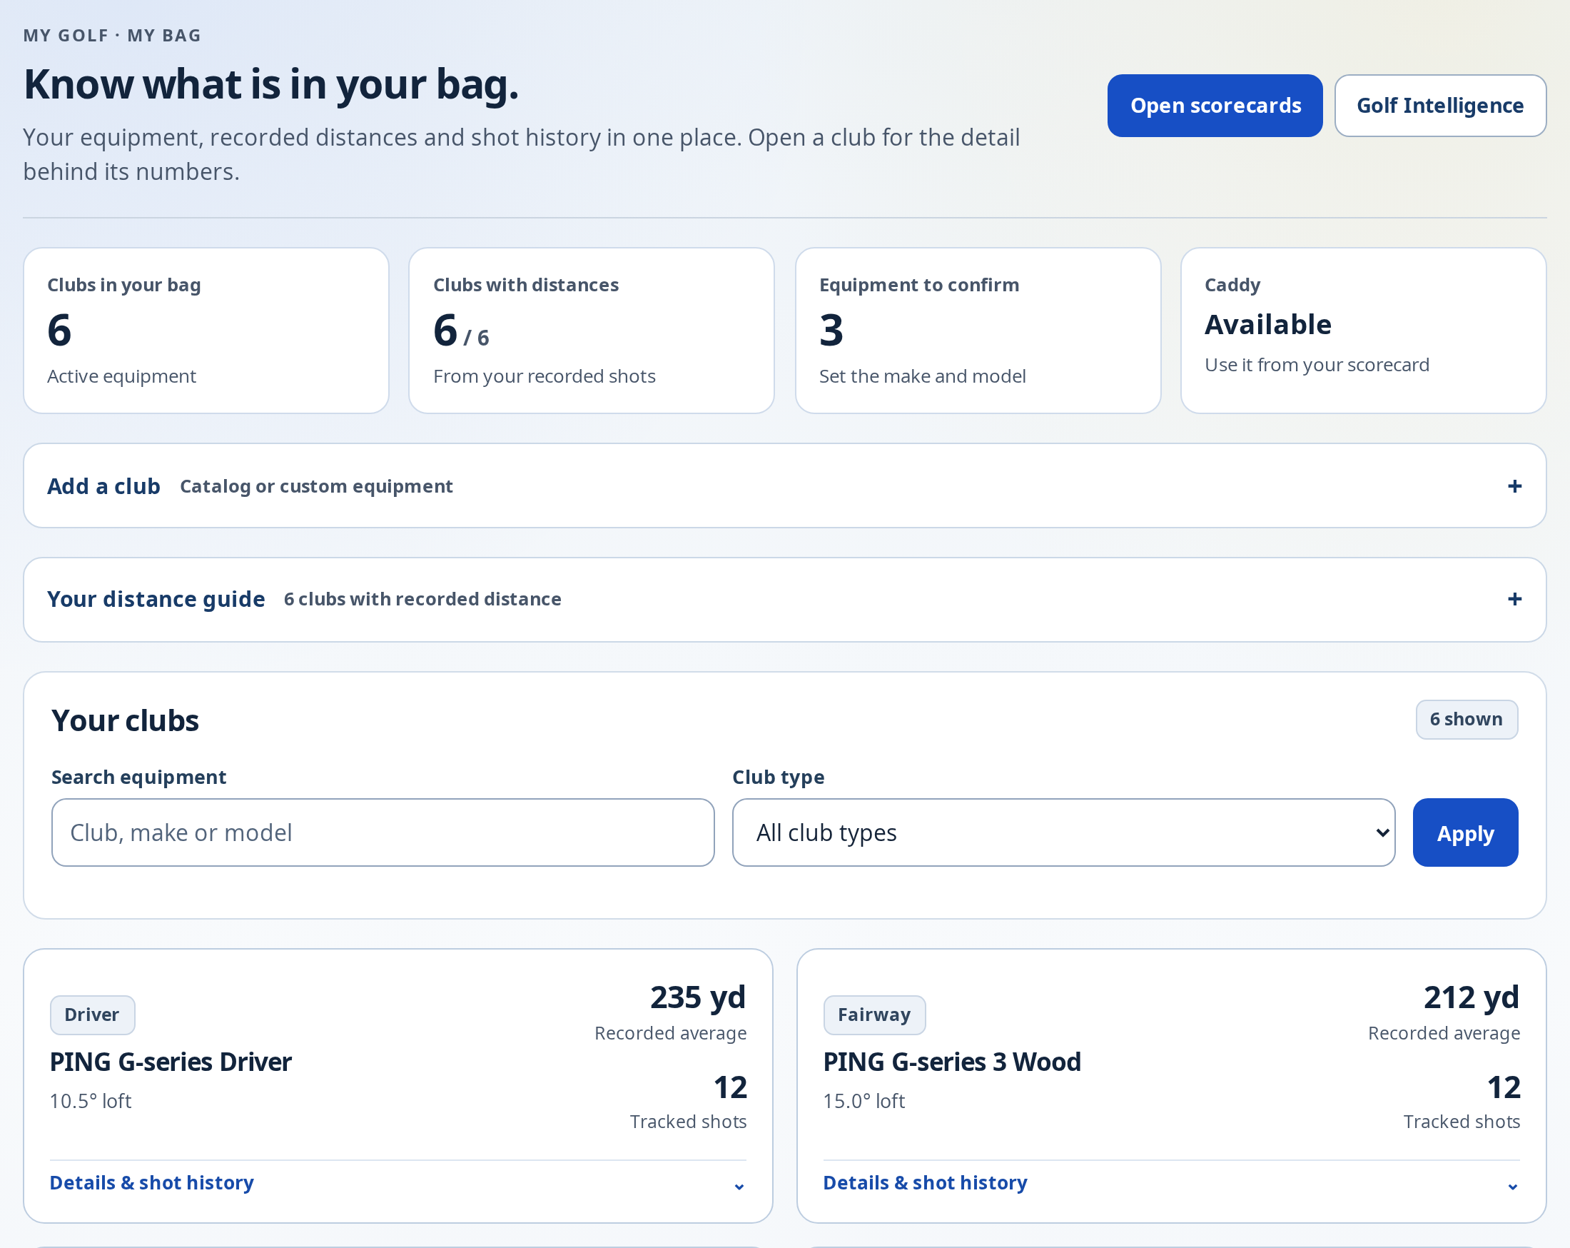Expand Details & shot history for Driver
This screenshot has width=1570, height=1248.
point(398,1182)
